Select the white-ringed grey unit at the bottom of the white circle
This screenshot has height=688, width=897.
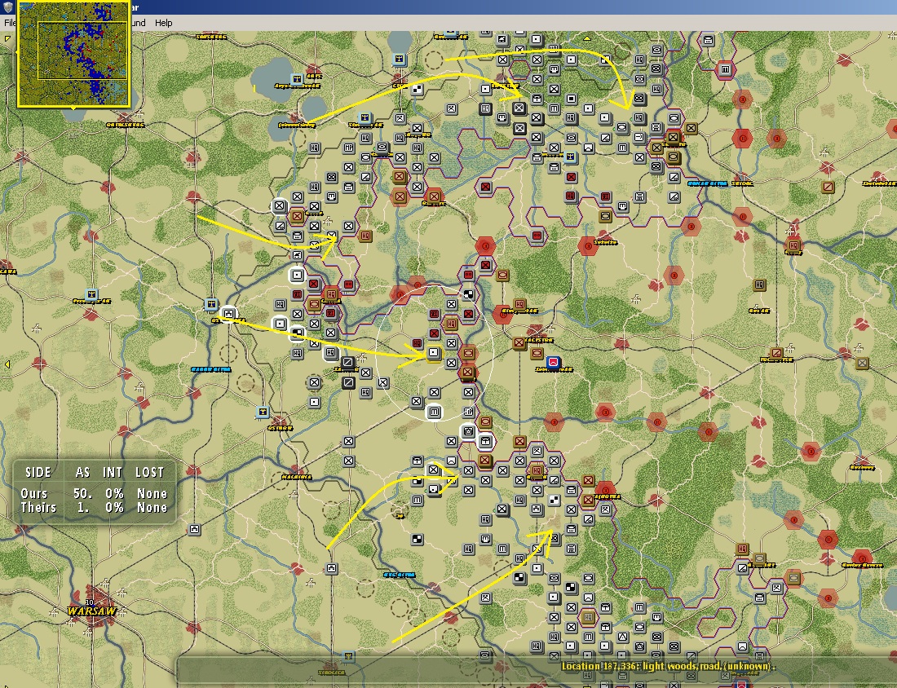[x=434, y=411]
